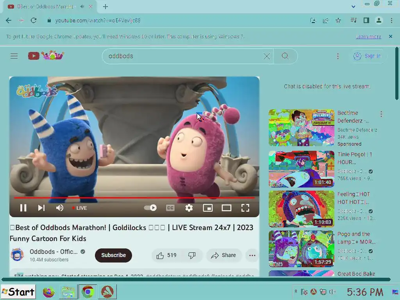Skip to the next video
The image size is (400, 300).
(41, 208)
